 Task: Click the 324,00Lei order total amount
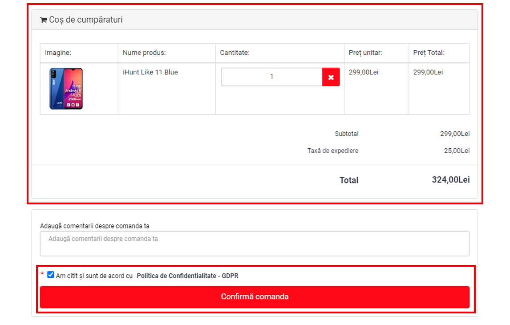point(450,180)
